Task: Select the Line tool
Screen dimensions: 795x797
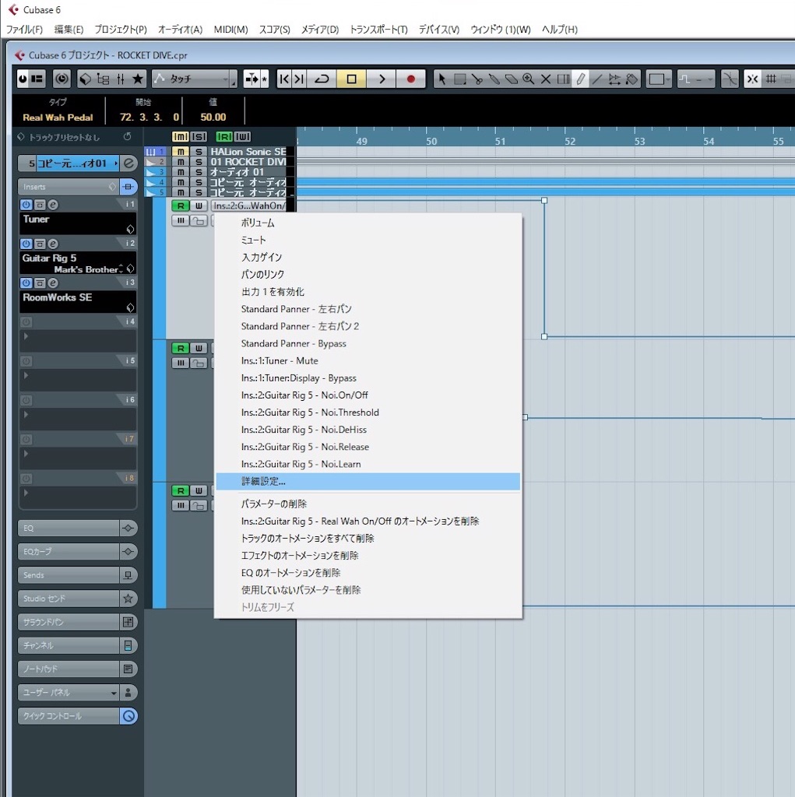Action: [x=597, y=79]
